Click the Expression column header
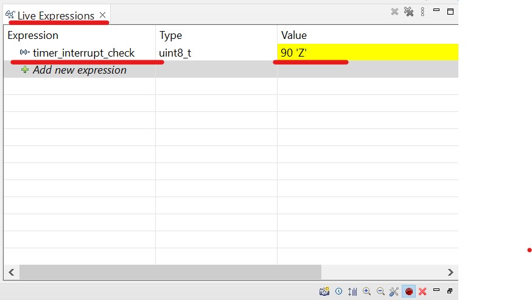The image size is (532, 300). 33,35
